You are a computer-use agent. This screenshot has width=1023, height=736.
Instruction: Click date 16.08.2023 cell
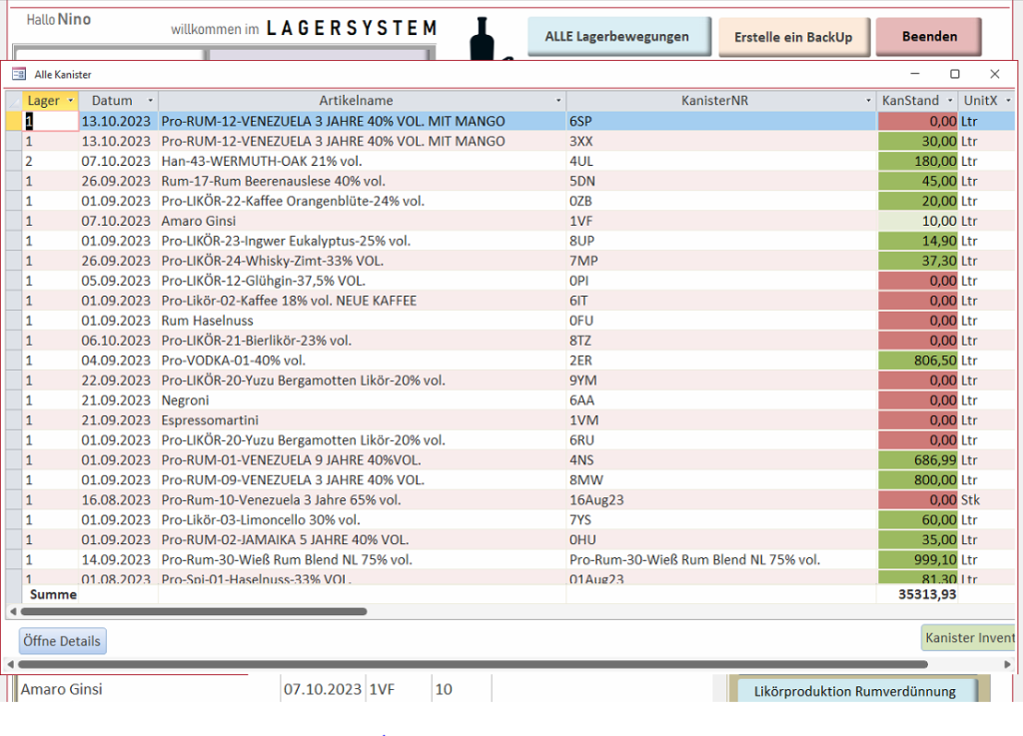(118, 500)
